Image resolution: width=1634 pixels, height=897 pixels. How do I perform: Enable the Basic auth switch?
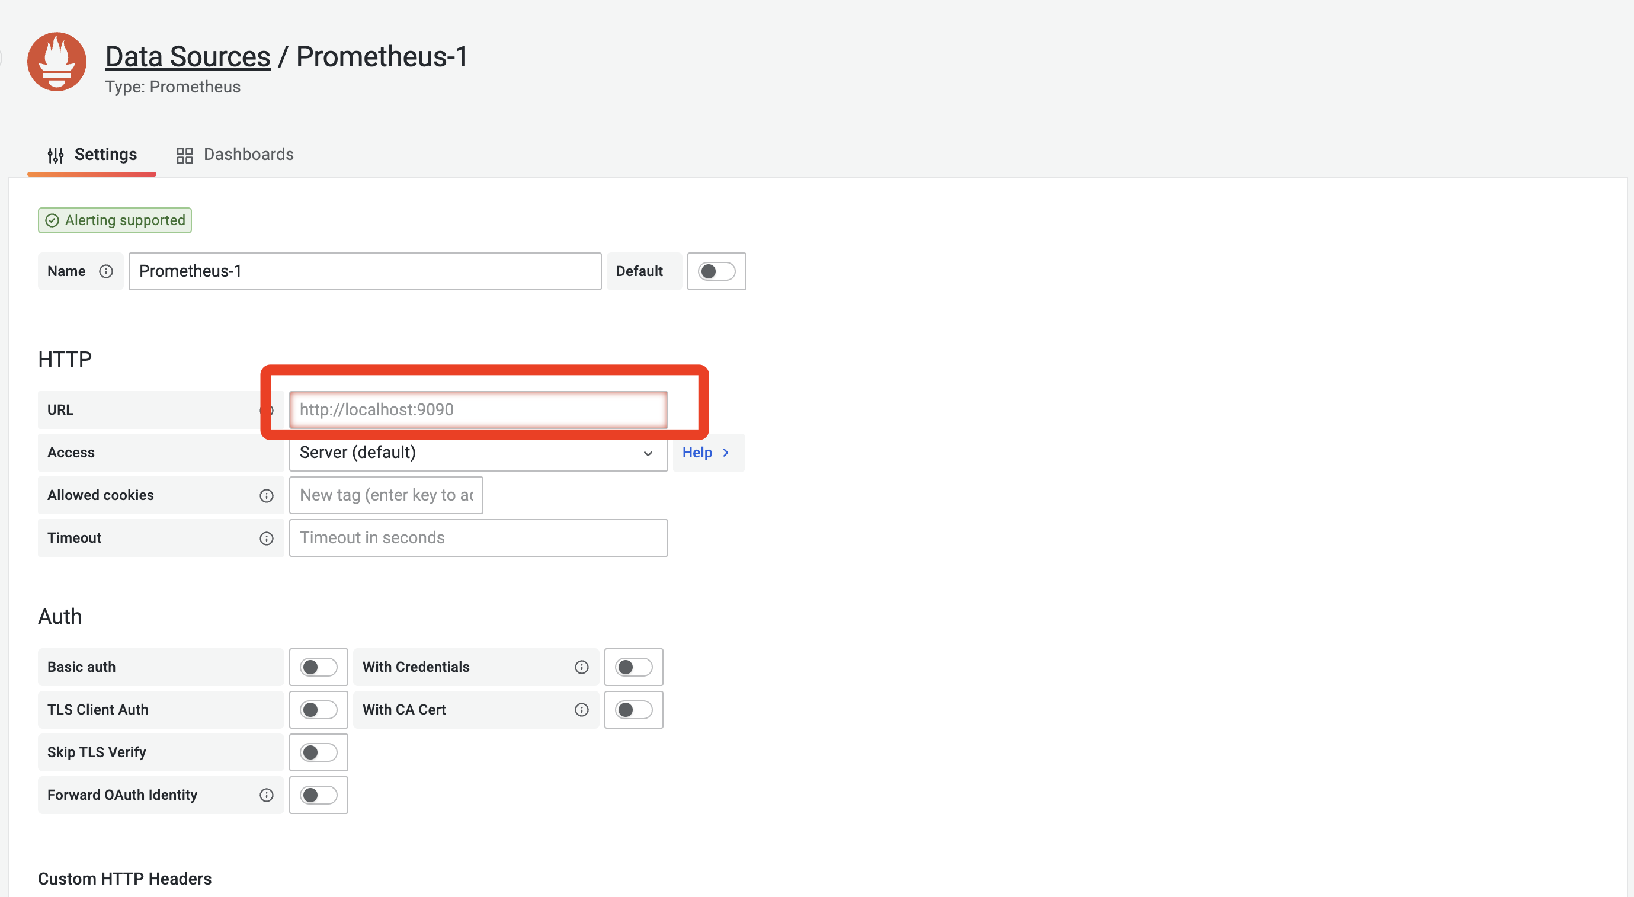pyautogui.click(x=318, y=667)
